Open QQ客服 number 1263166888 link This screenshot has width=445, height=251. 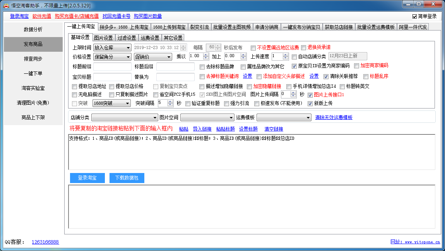click(45, 242)
